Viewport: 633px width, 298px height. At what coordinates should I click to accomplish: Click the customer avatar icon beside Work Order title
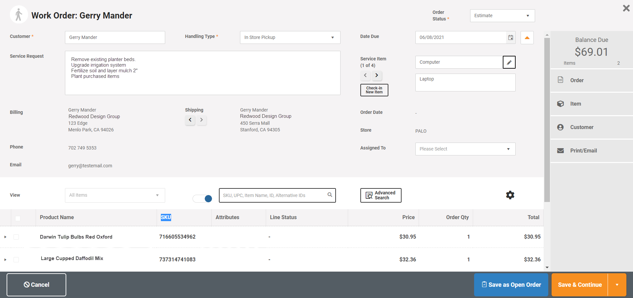[x=19, y=15]
